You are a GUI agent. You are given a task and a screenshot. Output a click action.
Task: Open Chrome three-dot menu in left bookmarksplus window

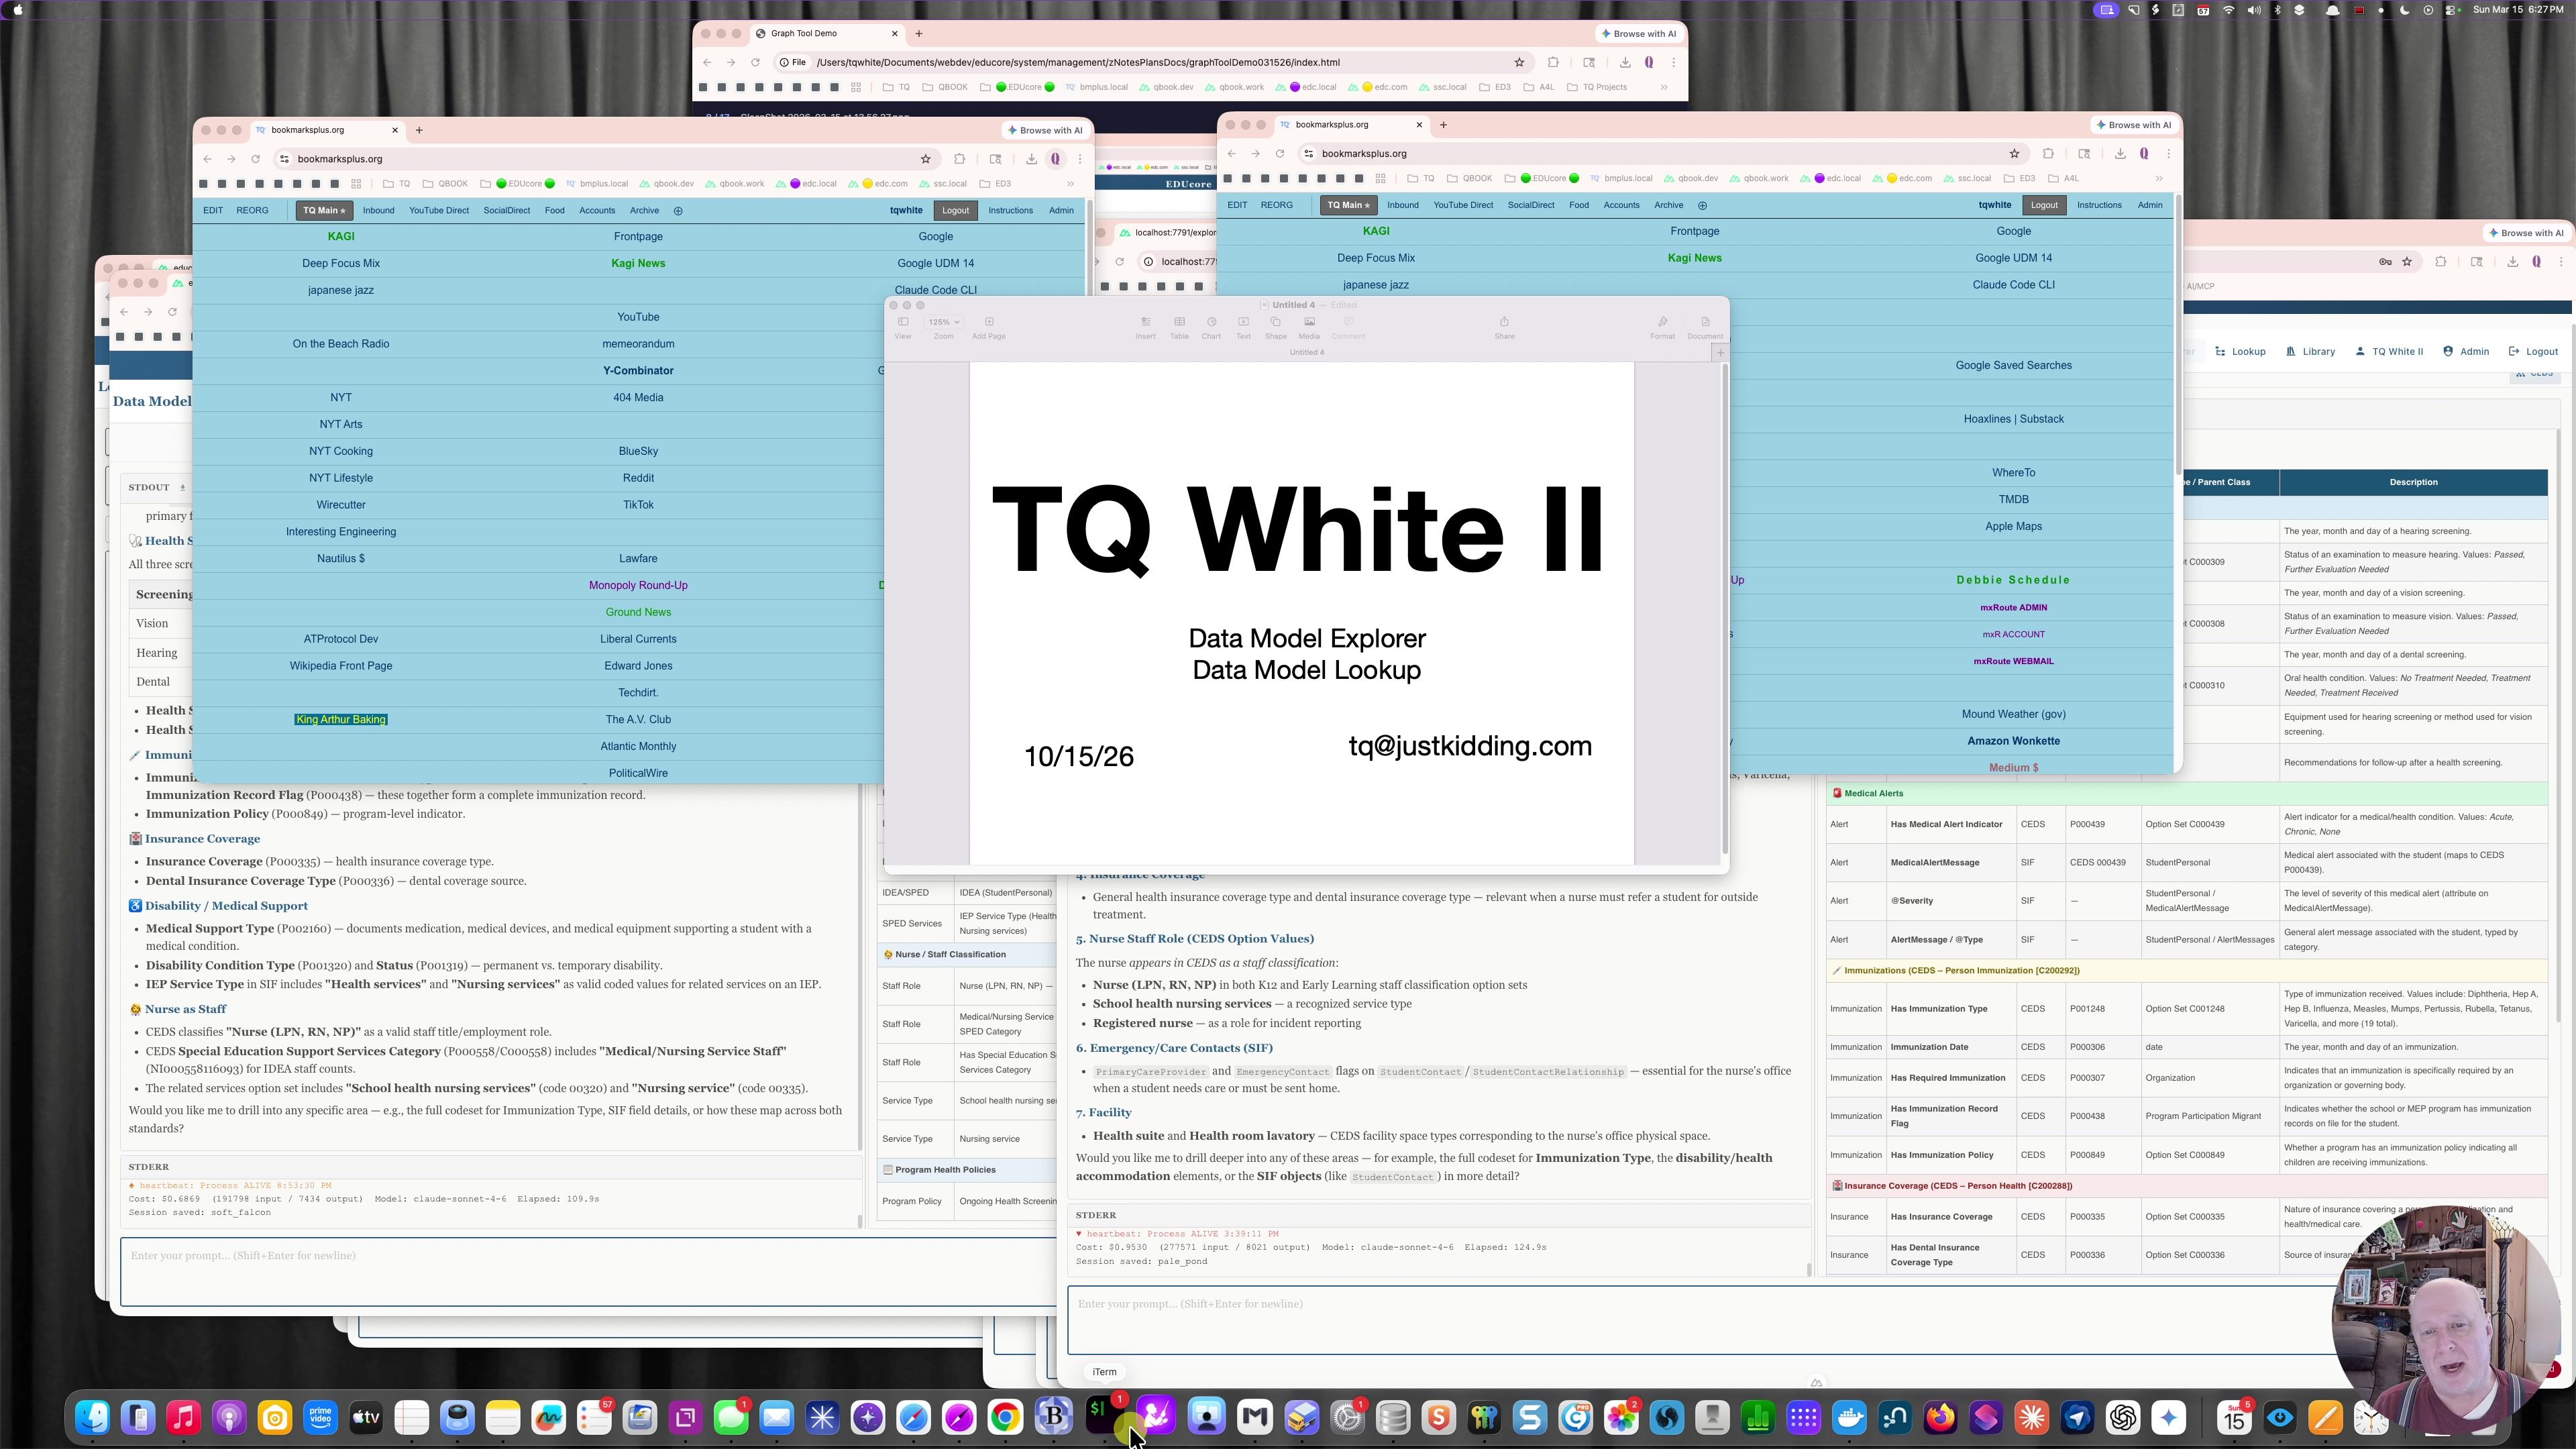click(x=1080, y=159)
